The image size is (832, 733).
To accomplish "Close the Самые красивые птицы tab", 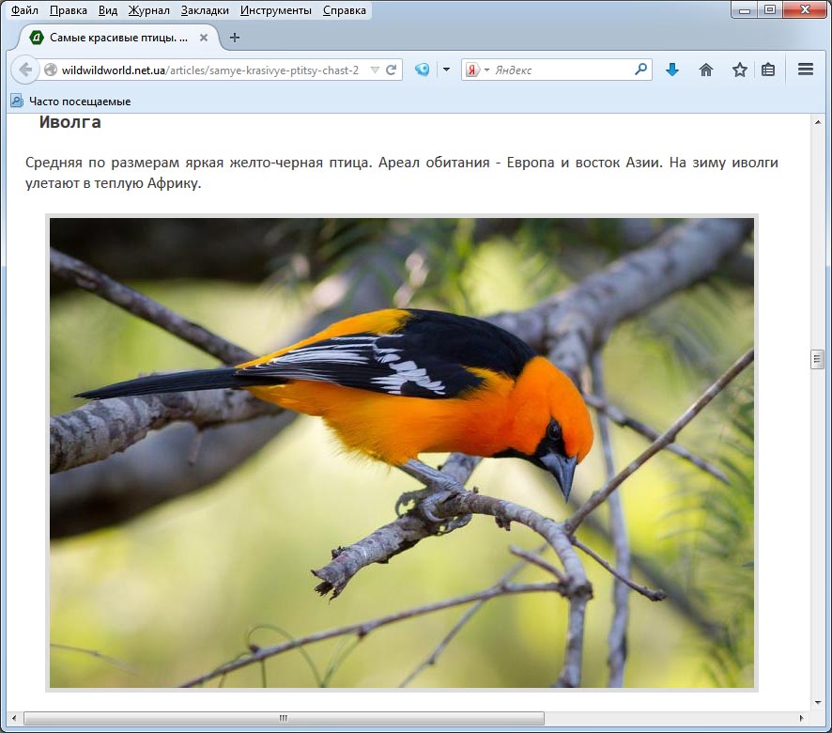I will (204, 38).
